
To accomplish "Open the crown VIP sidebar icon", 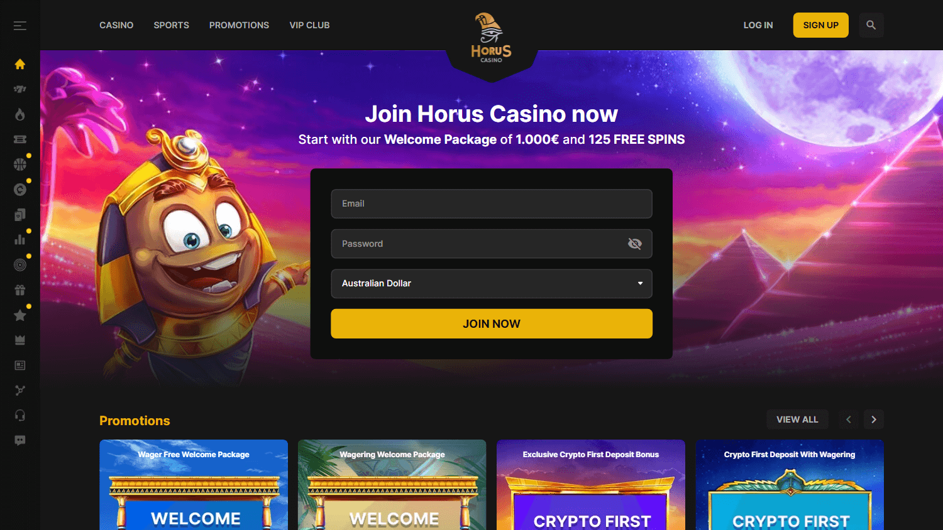I will (20, 340).
